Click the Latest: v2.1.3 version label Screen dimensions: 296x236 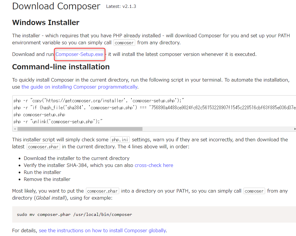coord(121,6)
